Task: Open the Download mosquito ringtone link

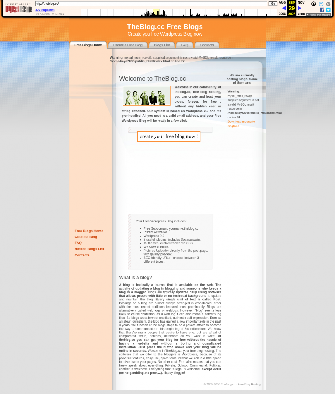Action: tap(241, 123)
